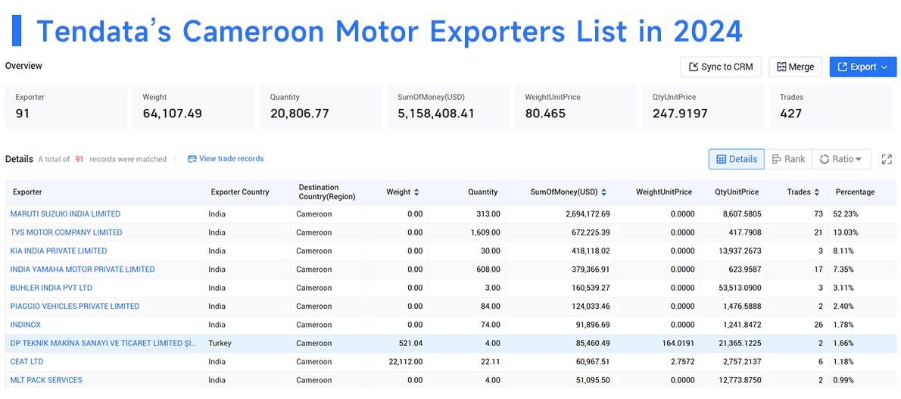
Task: Open the INDINOX exporter link
Action: click(x=25, y=325)
